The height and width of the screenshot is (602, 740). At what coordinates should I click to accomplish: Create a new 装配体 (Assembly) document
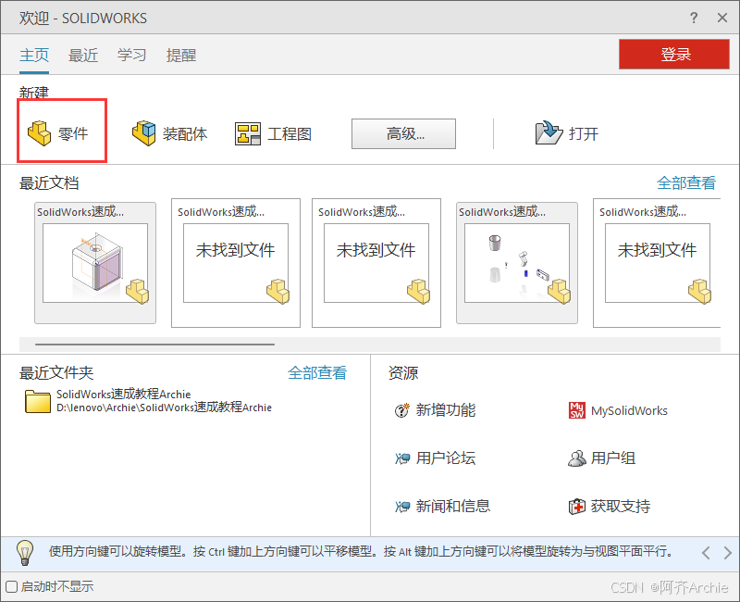coord(169,133)
